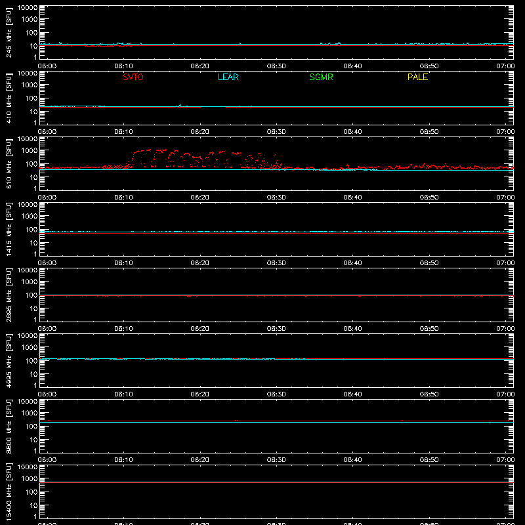Click the 10000 y-axis value of 8800 MHz panel
The image size is (525, 525).
tap(28, 402)
